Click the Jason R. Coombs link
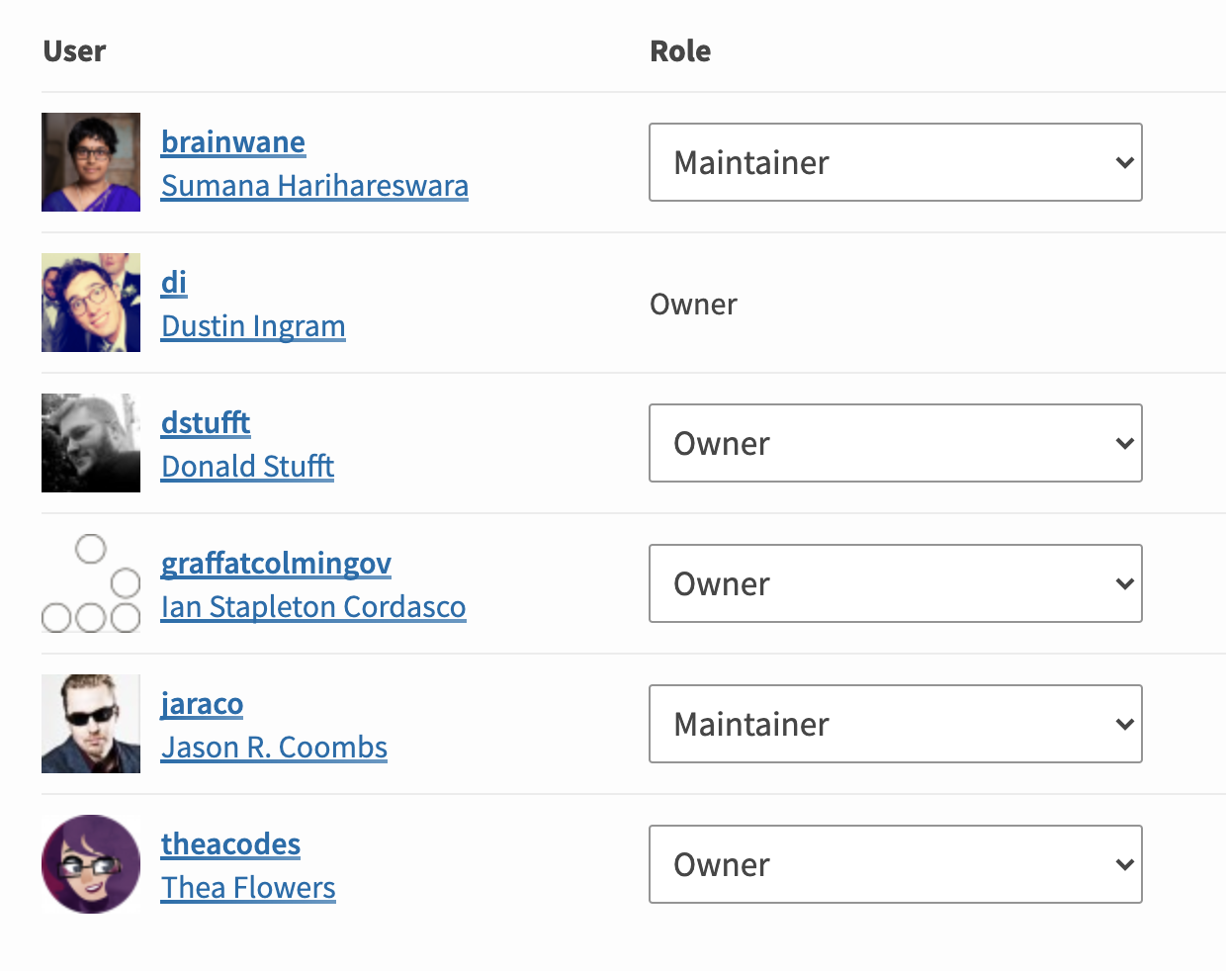This screenshot has width=1226, height=971. (x=274, y=747)
